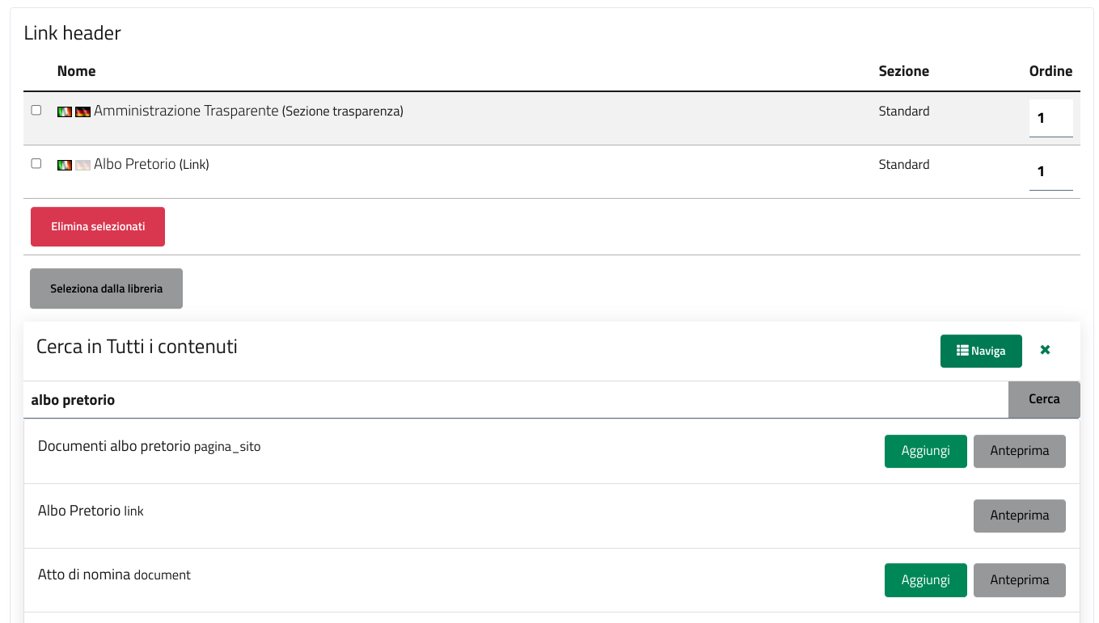Image resolution: width=1099 pixels, height=623 pixels.
Task: Open Anteprima for Atto di nomina
Action: tap(1019, 580)
